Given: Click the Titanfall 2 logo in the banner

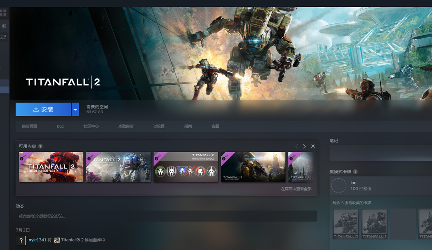Looking at the screenshot, I should pyautogui.click(x=63, y=82).
